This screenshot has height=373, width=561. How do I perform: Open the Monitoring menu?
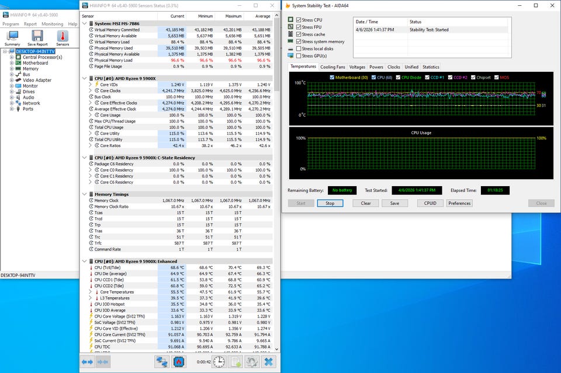point(53,25)
